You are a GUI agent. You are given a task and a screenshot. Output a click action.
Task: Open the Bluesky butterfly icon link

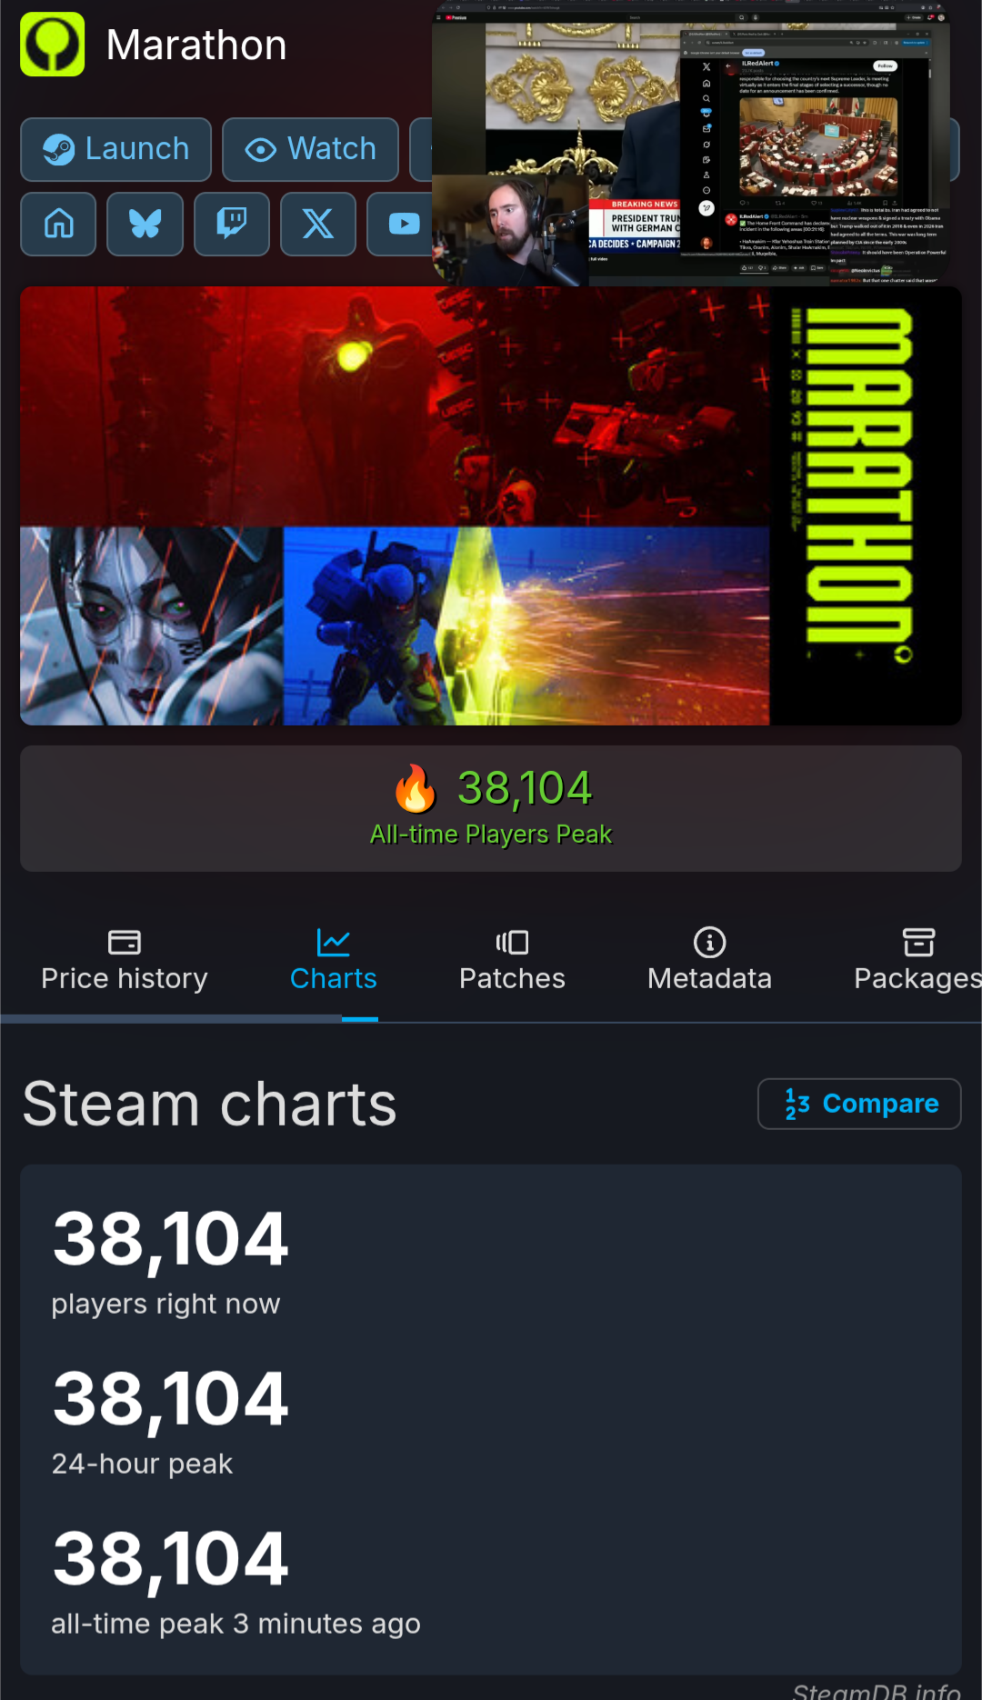[145, 224]
